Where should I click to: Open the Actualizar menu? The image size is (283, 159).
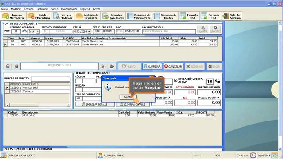pos(42,9)
